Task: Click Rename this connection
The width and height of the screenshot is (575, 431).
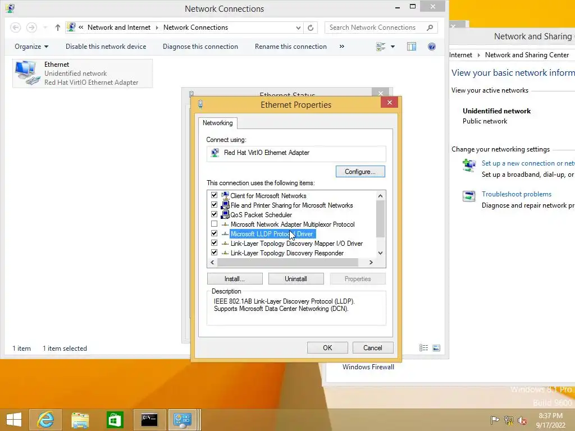Action: click(290, 47)
